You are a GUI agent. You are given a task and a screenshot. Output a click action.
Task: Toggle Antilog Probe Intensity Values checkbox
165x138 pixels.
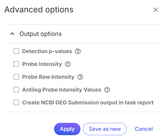(16, 90)
